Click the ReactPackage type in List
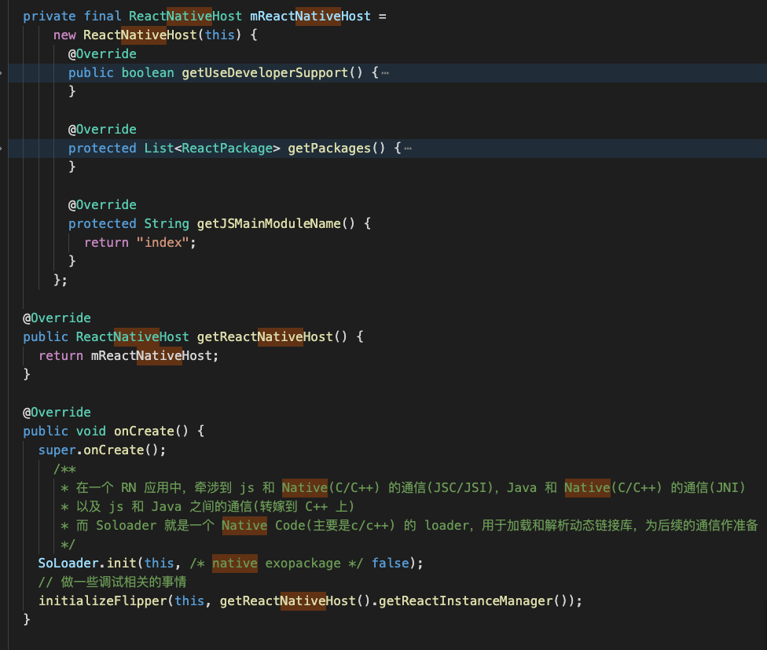 click(x=227, y=149)
